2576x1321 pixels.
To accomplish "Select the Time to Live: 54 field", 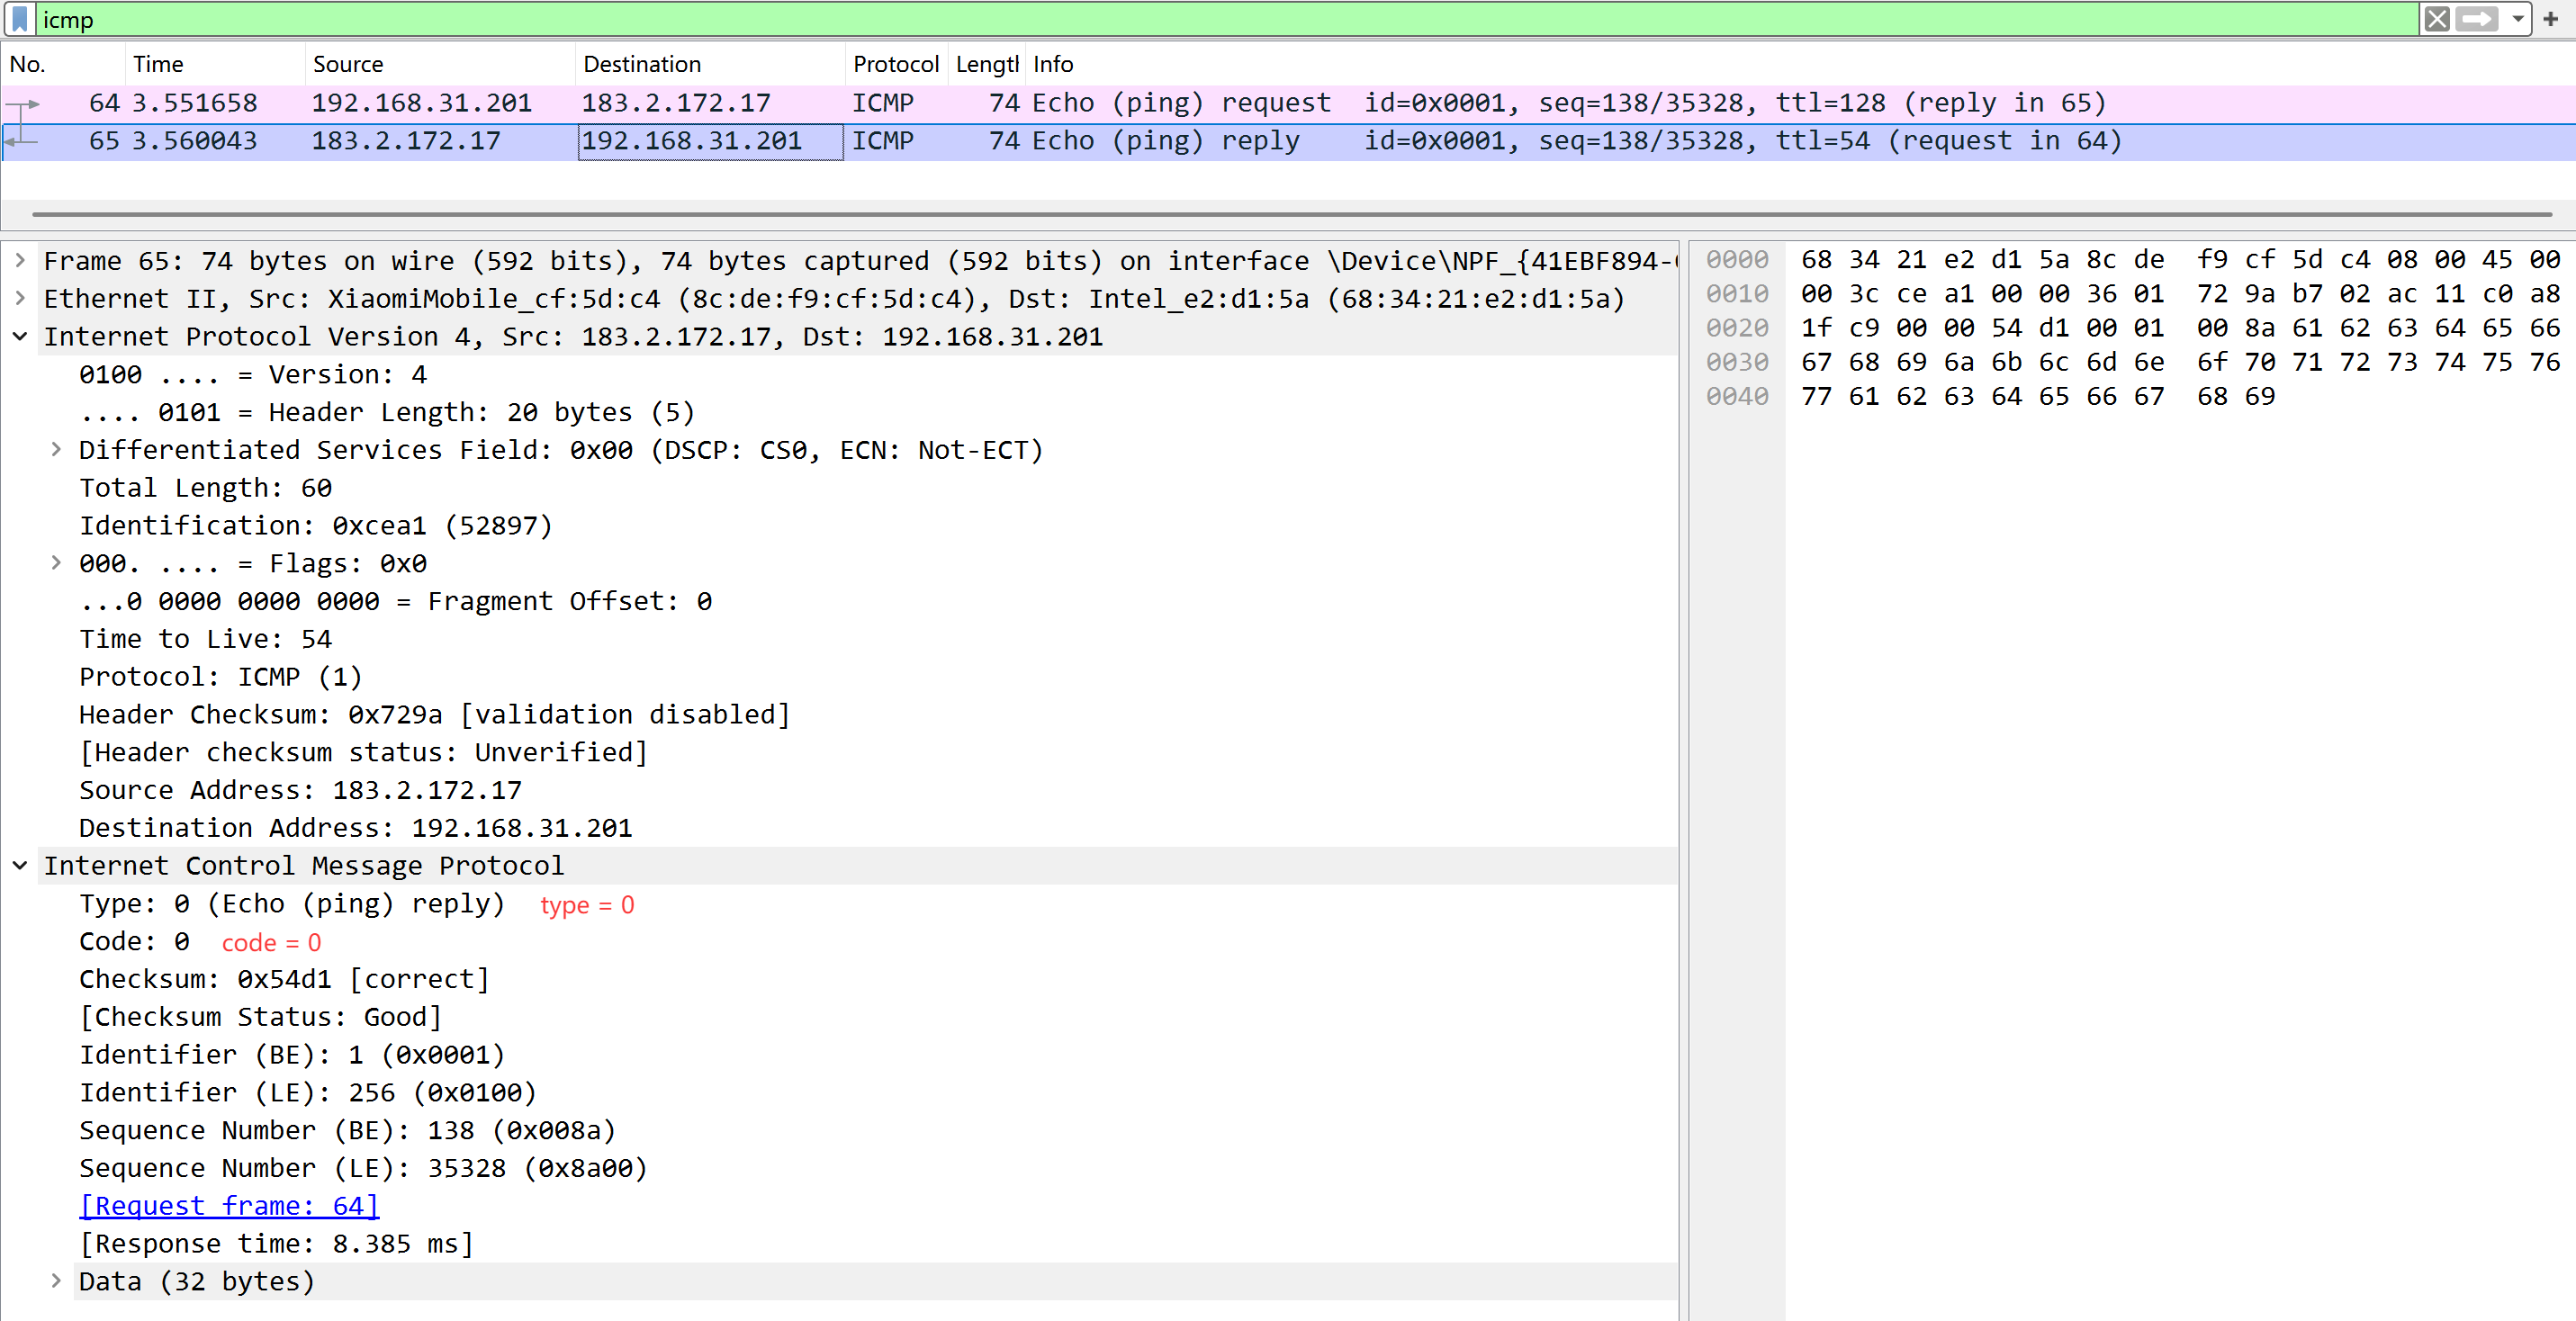I will (x=205, y=639).
